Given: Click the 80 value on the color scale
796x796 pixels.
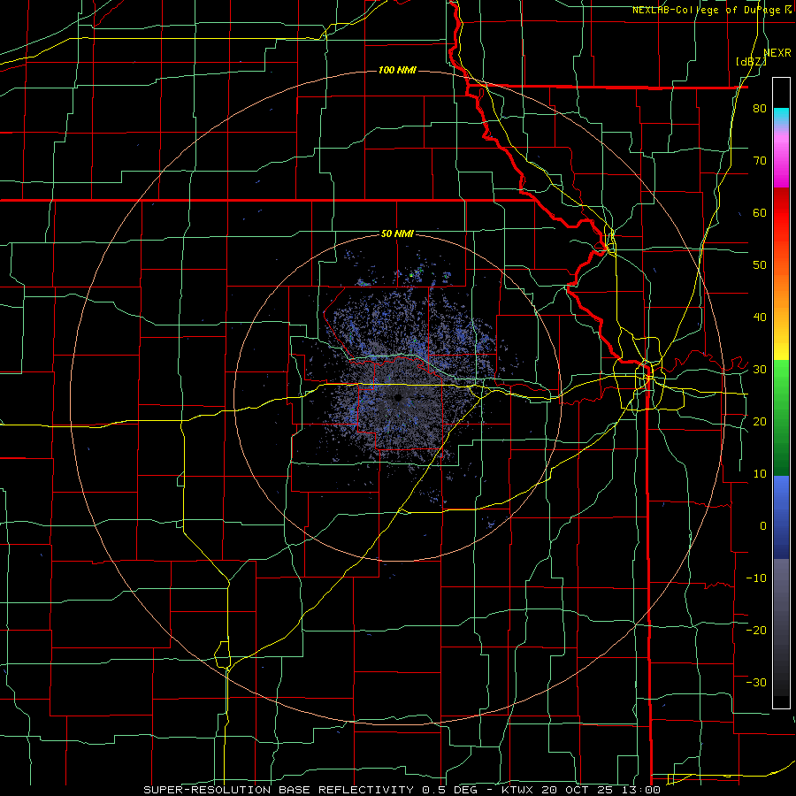Looking at the screenshot, I should coord(760,108).
